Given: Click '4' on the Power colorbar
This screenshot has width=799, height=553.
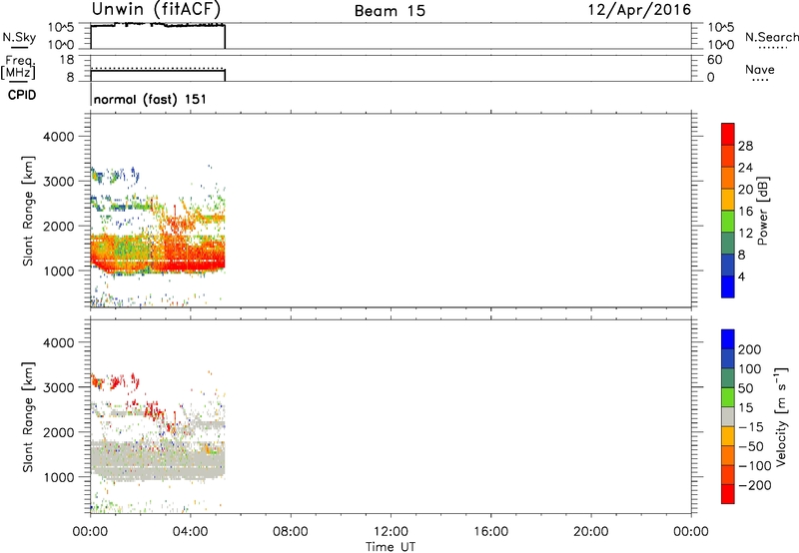Looking at the screenshot, I should (741, 276).
